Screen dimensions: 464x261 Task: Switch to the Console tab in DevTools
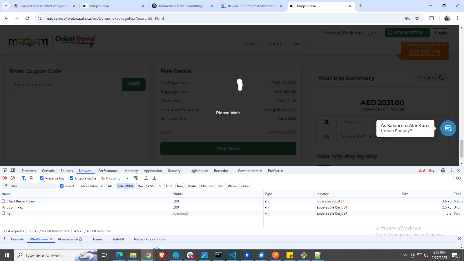(x=48, y=171)
